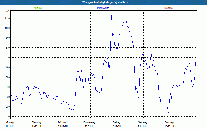Click the 3,0 y-axis value
Viewport: 207px width, 129px height.
tap(8, 97)
